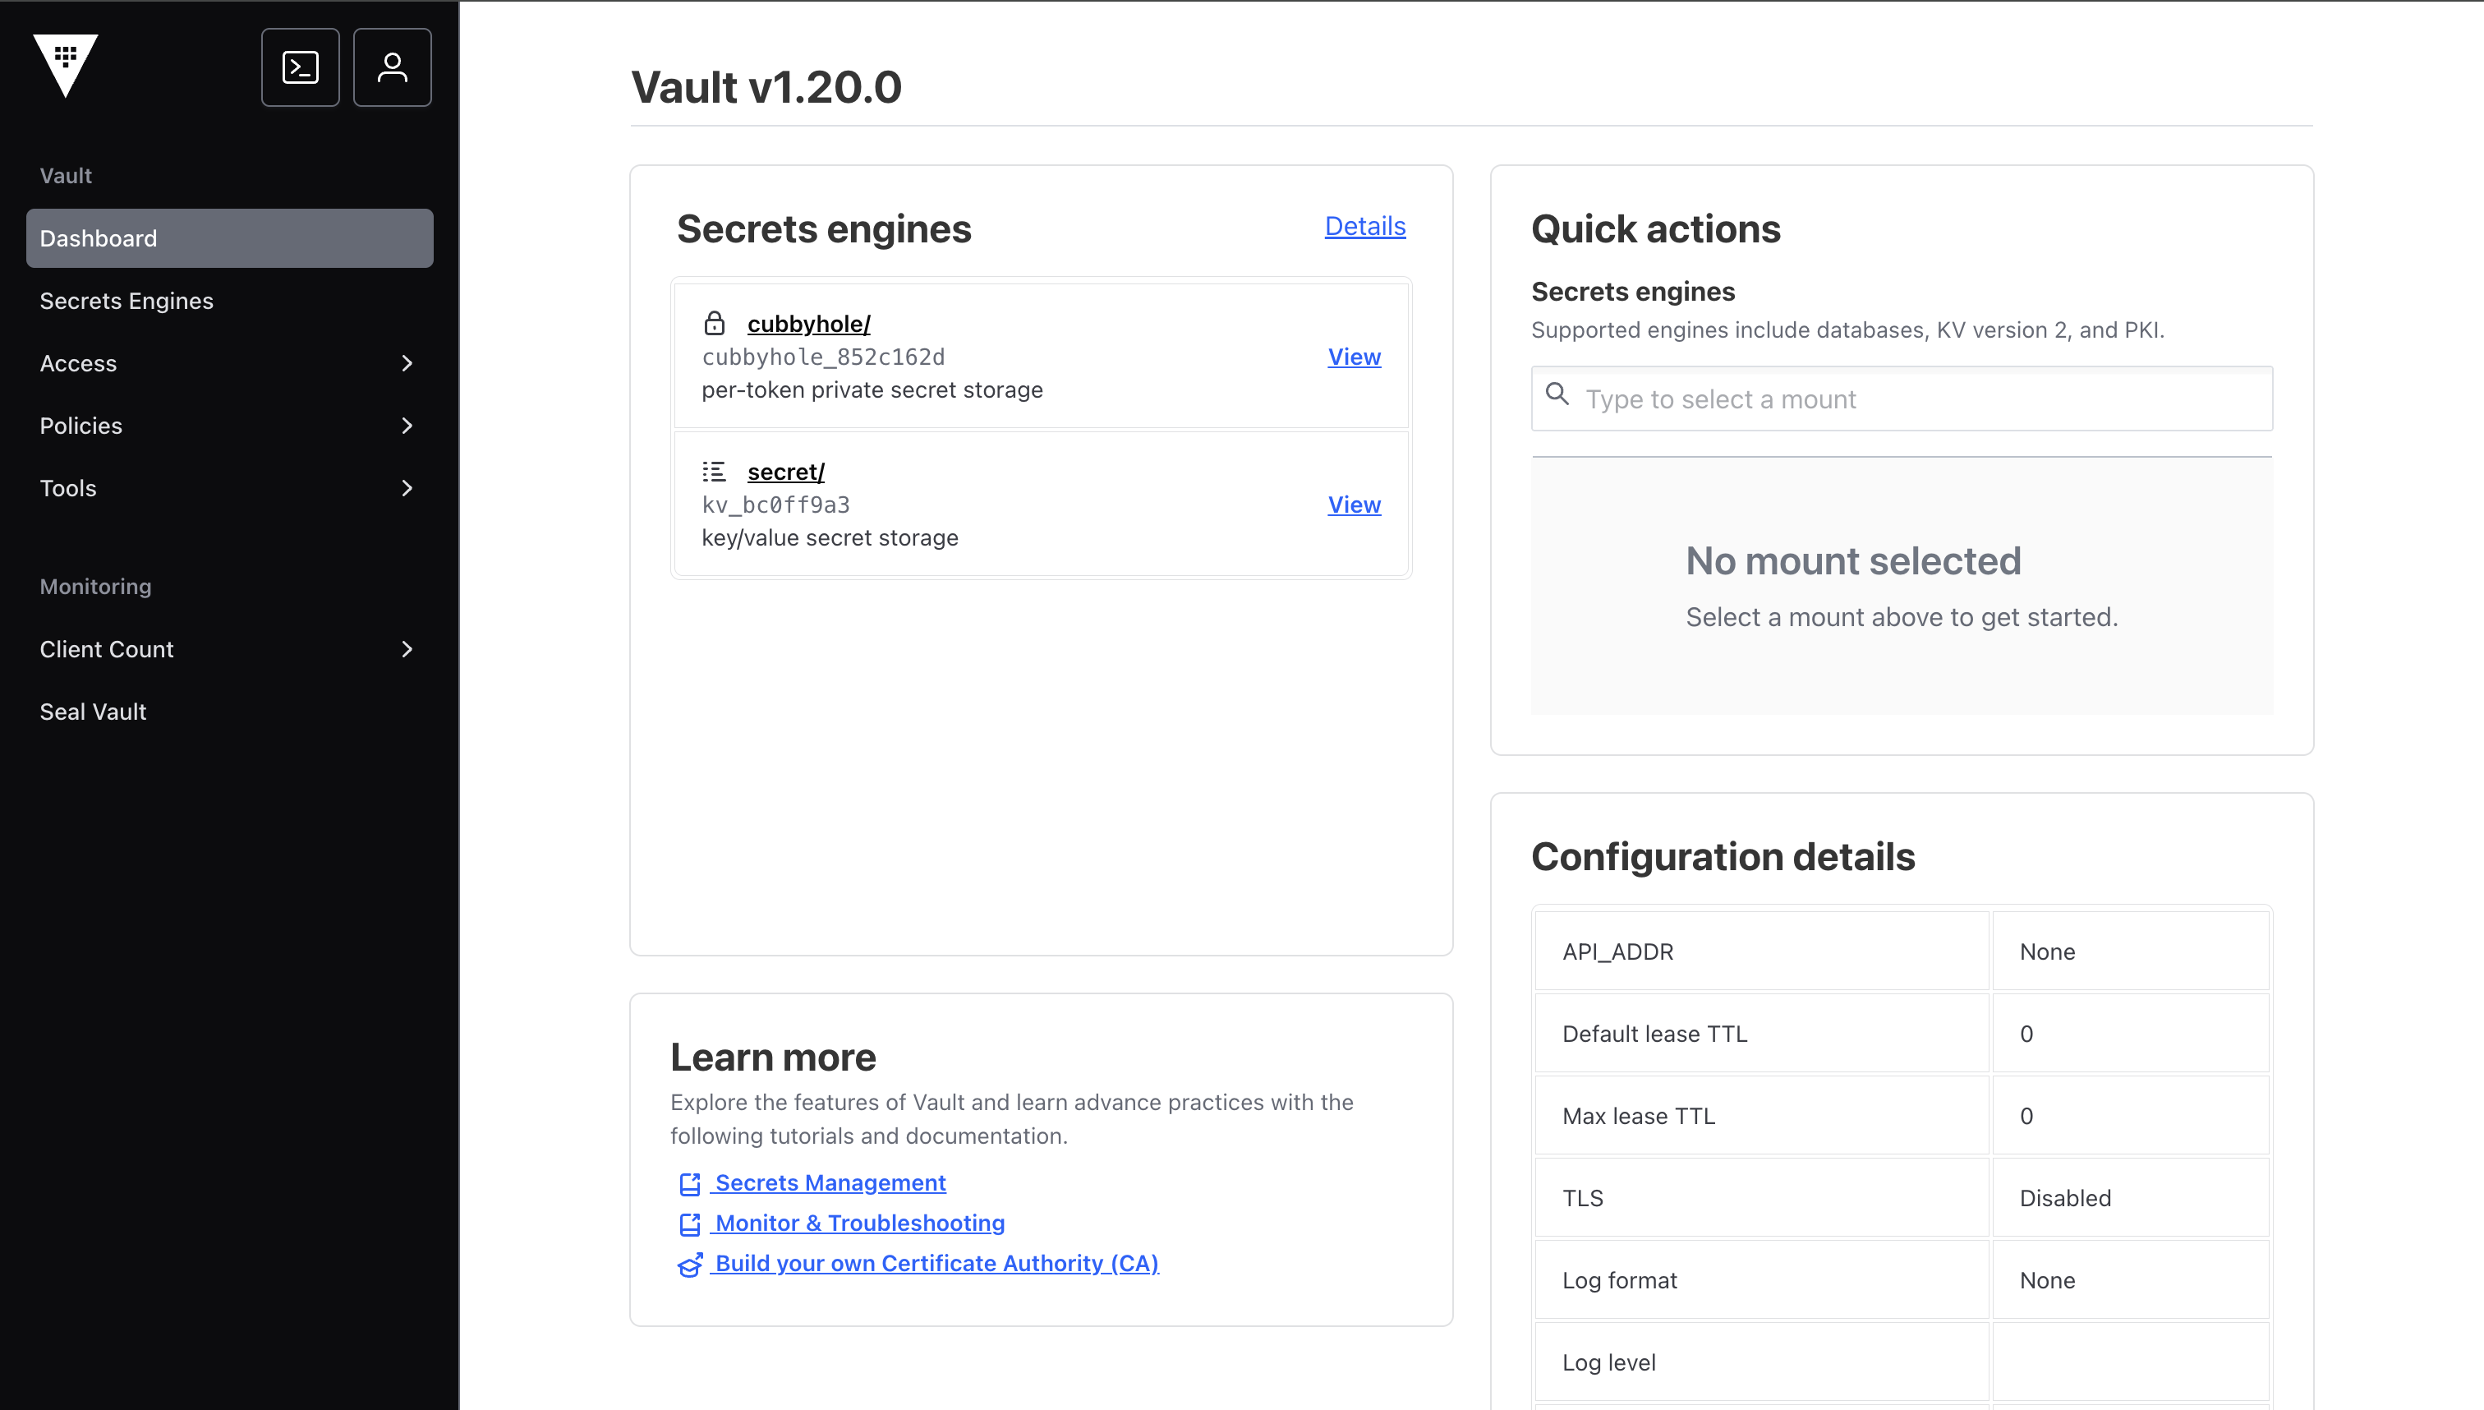Click the Log level row label

tap(1609, 1363)
